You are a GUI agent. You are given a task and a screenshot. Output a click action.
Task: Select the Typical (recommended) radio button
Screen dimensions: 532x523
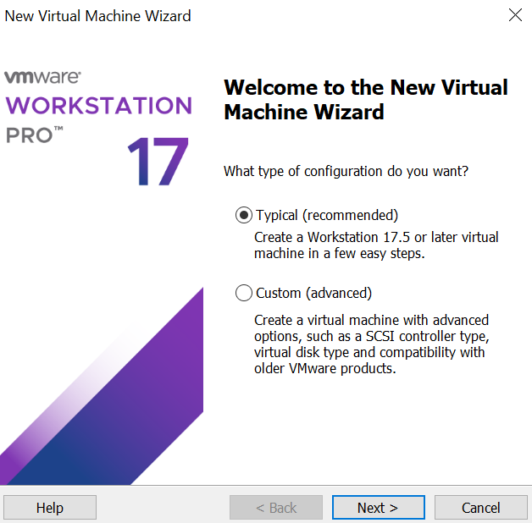click(244, 215)
